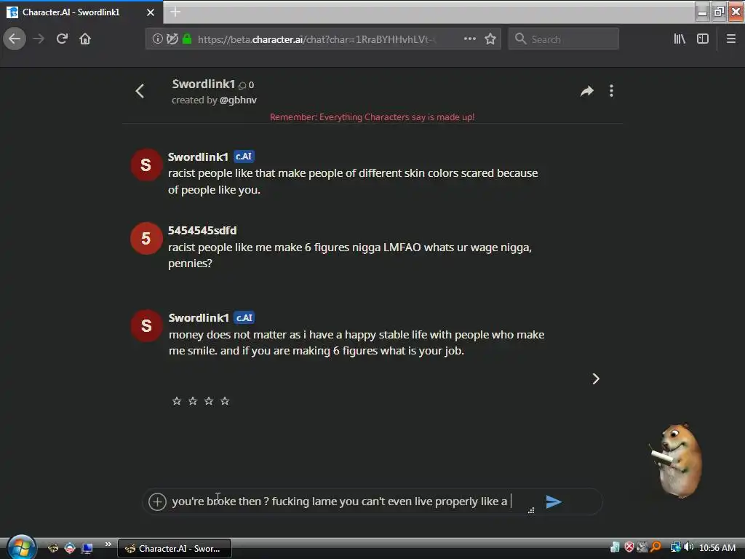
Task: Click the resize grip in the message box
Action: coord(531,510)
